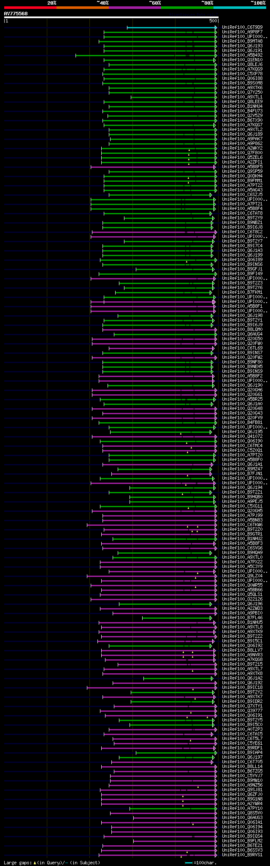Select the UniRef100_B9FMM1 label
This screenshot has height=866, width=270.
[x=242, y=181]
